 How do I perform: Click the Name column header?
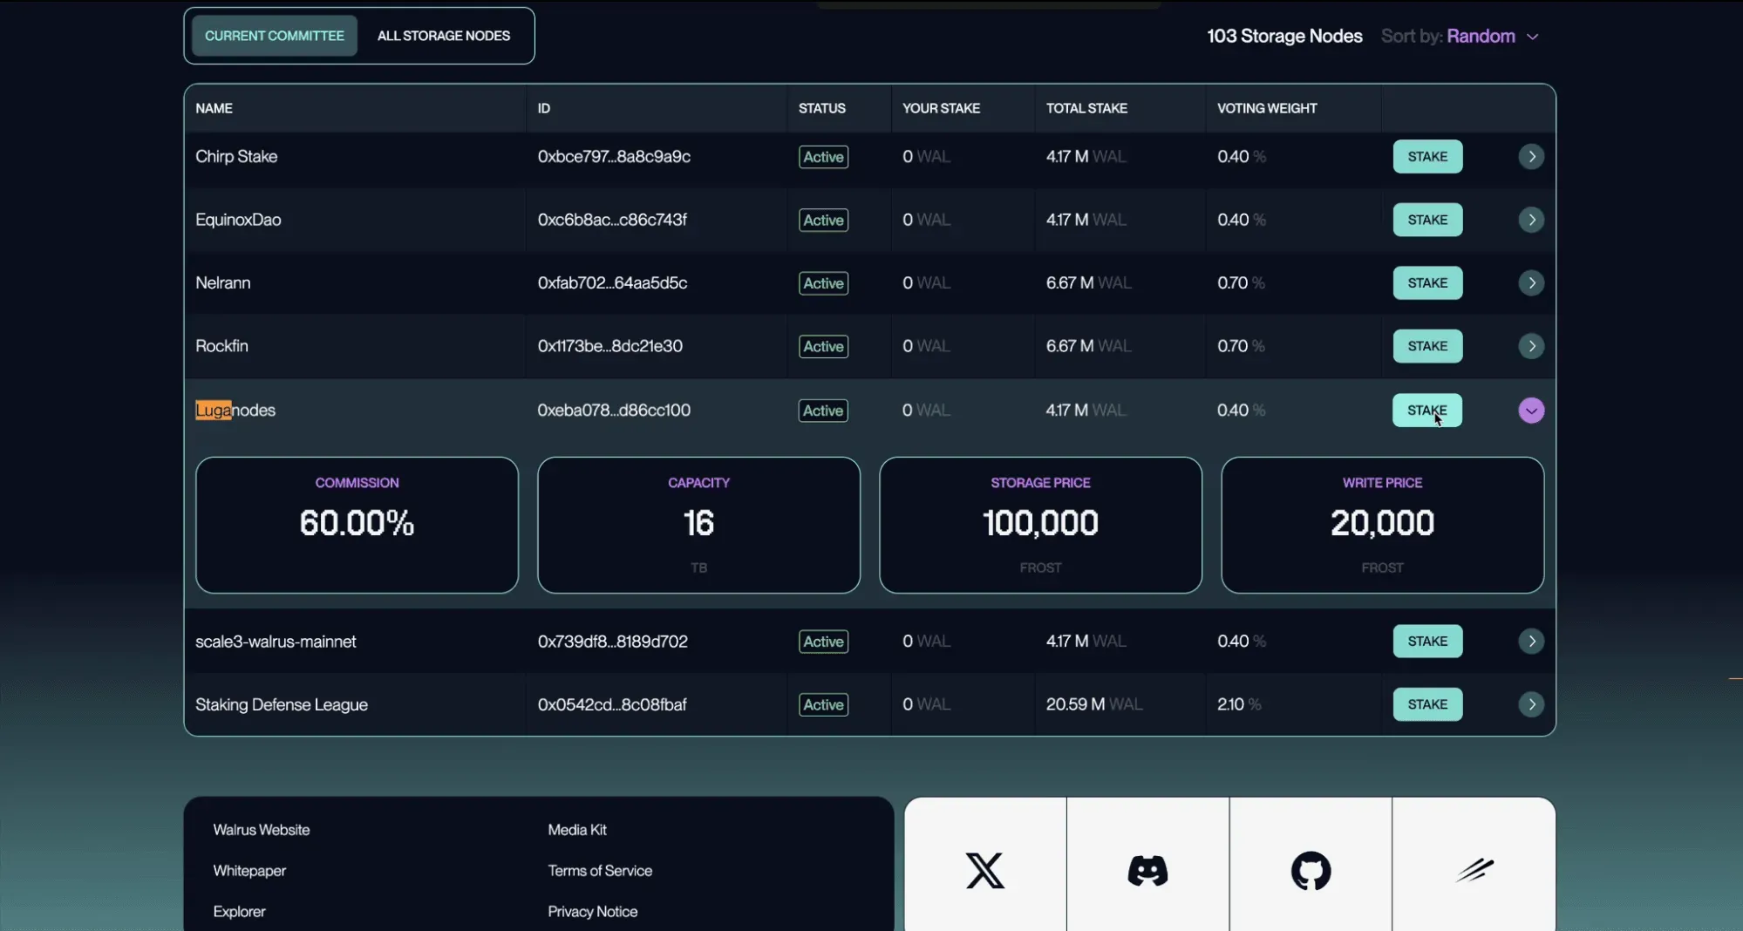click(x=214, y=108)
